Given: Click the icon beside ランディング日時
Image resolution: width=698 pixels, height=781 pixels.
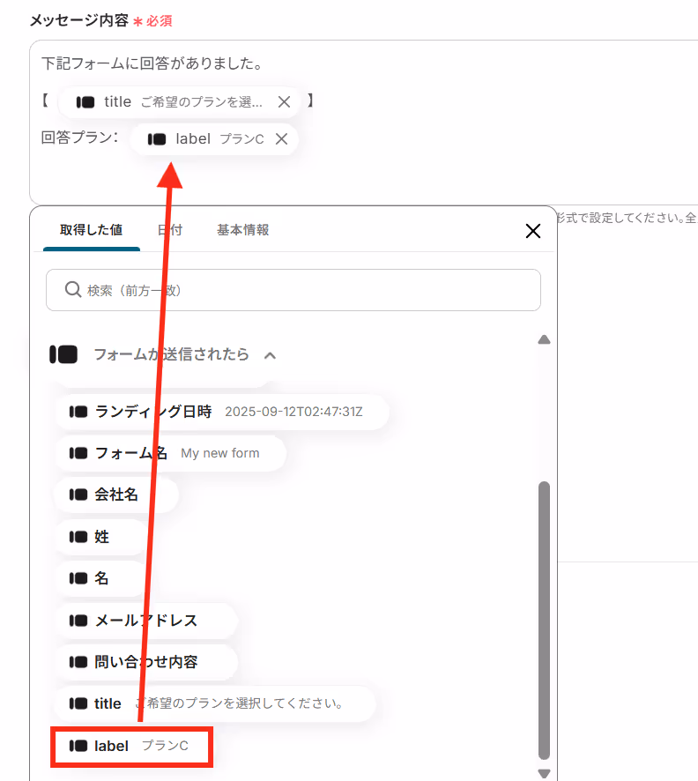Looking at the screenshot, I should point(78,412).
